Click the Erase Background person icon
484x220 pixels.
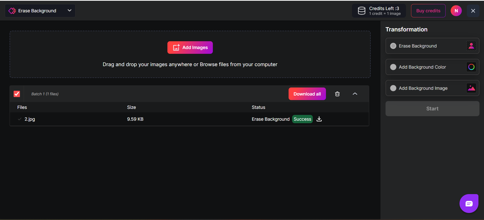pyautogui.click(x=471, y=46)
